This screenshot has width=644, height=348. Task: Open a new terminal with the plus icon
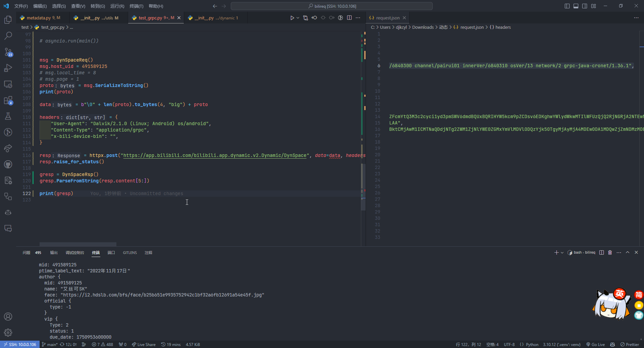pyautogui.click(x=556, y=253)
